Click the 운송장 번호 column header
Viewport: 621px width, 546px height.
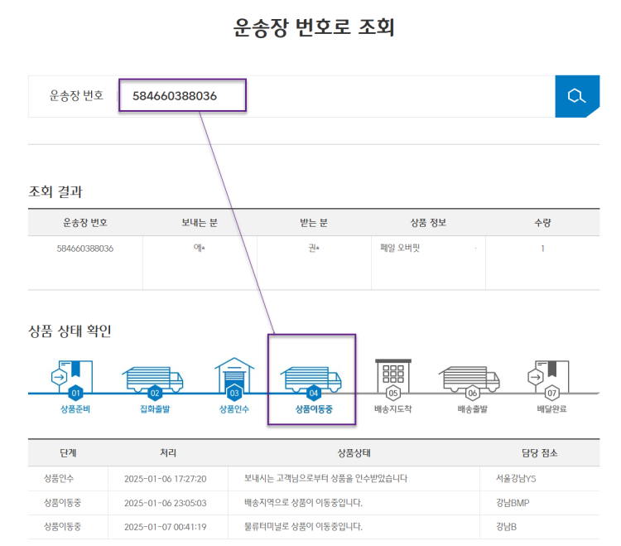85,223
